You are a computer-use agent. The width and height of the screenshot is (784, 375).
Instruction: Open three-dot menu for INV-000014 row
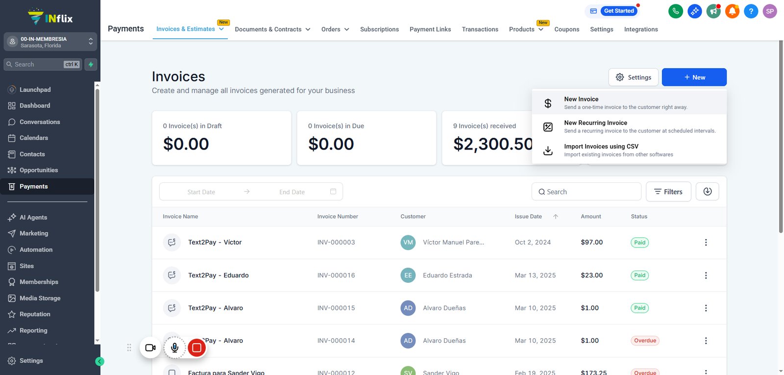click(706, 341)
